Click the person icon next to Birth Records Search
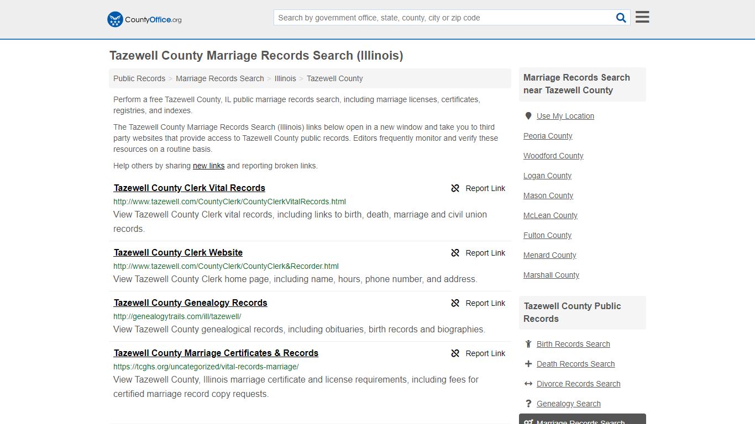 tap(528, 343)
